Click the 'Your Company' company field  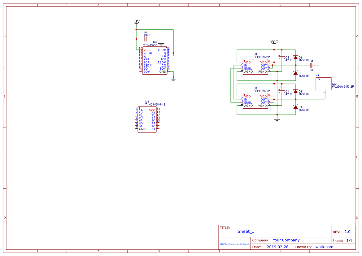click(286, 240)
